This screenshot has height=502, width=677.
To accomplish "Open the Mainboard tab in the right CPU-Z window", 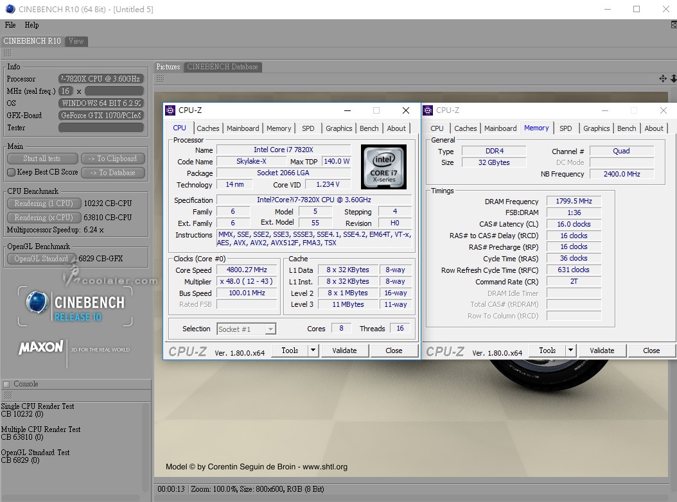I will (x=500, y=128).
